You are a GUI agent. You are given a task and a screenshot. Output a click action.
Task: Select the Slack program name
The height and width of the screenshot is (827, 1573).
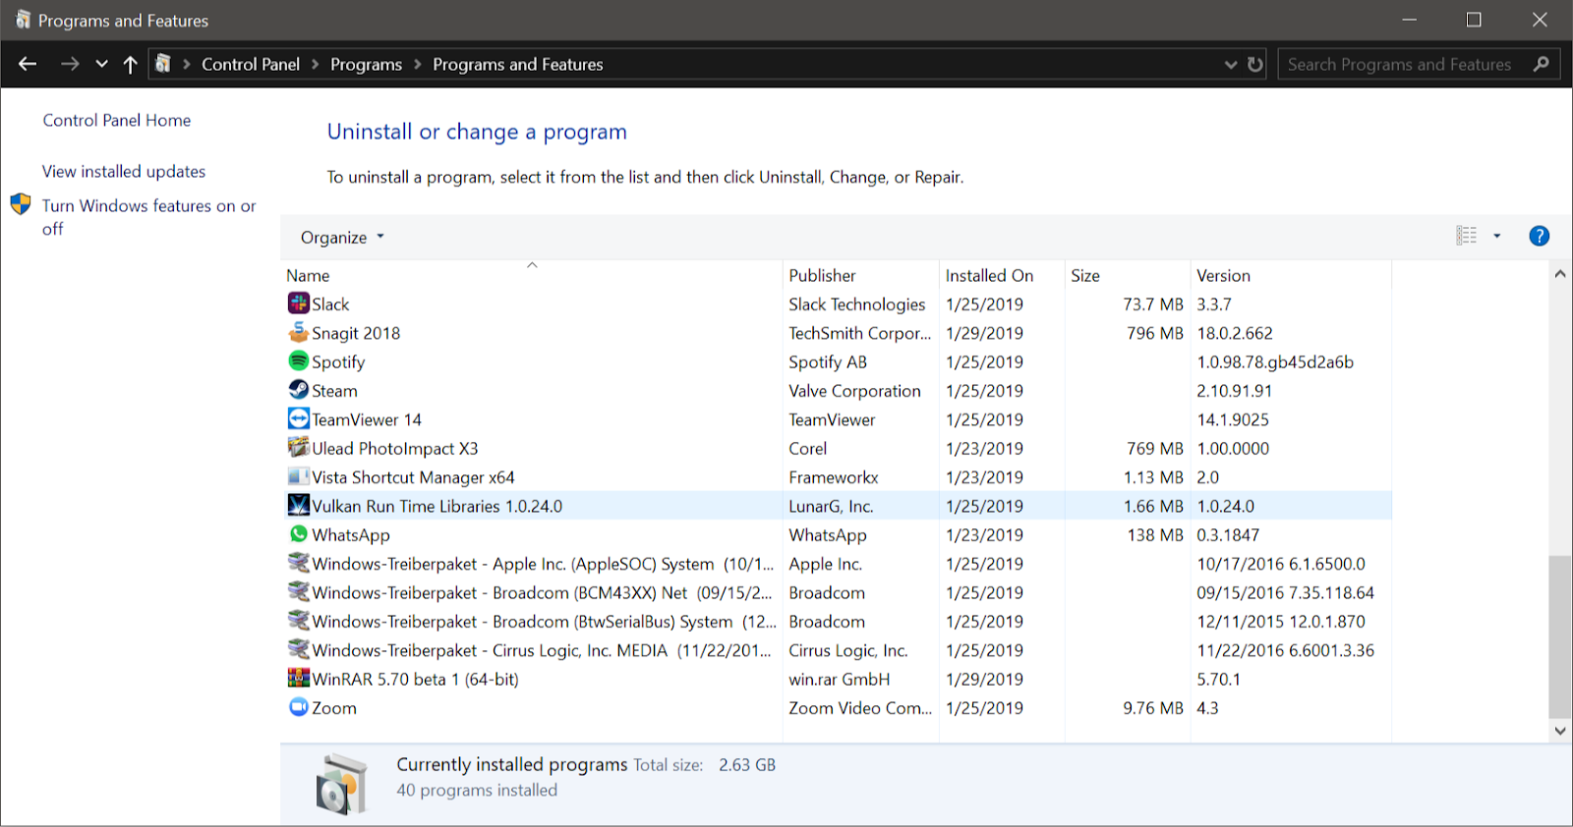(x=330, y=304)
